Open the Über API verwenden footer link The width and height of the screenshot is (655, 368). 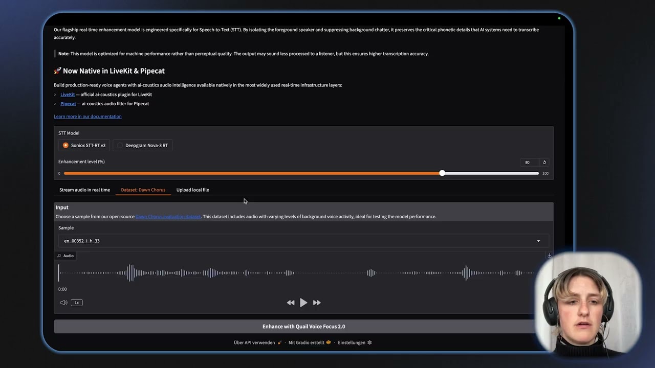click(257, 342)
